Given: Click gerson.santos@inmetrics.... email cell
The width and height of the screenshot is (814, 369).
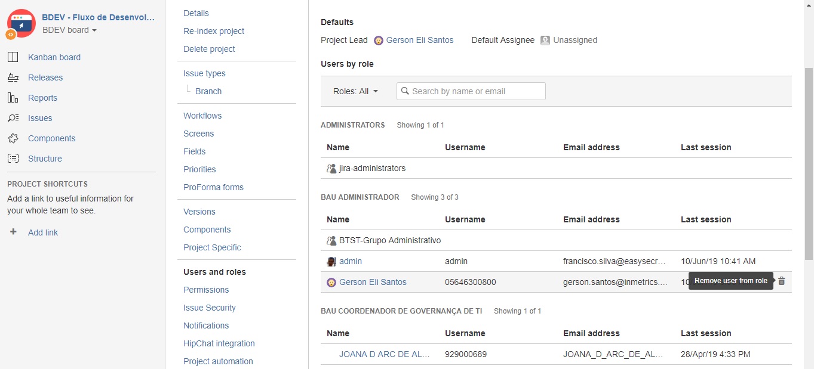Looking at the screenshot, I should point(615,282).
